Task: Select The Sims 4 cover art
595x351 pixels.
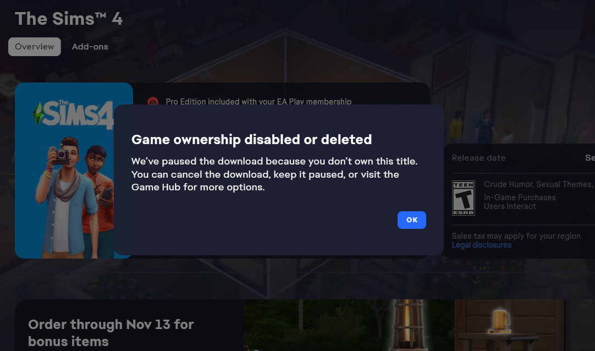Action: click(x=64, y=171)
